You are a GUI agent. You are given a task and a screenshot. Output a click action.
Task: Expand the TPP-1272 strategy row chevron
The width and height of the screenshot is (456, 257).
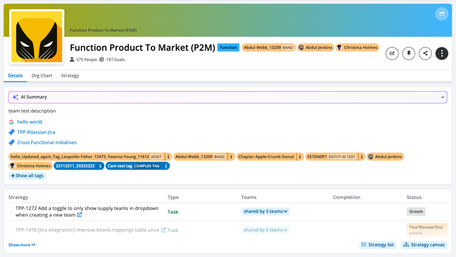[12, 212]
